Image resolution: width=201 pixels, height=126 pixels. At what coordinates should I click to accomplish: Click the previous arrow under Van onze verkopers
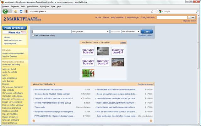click(34, 121)
